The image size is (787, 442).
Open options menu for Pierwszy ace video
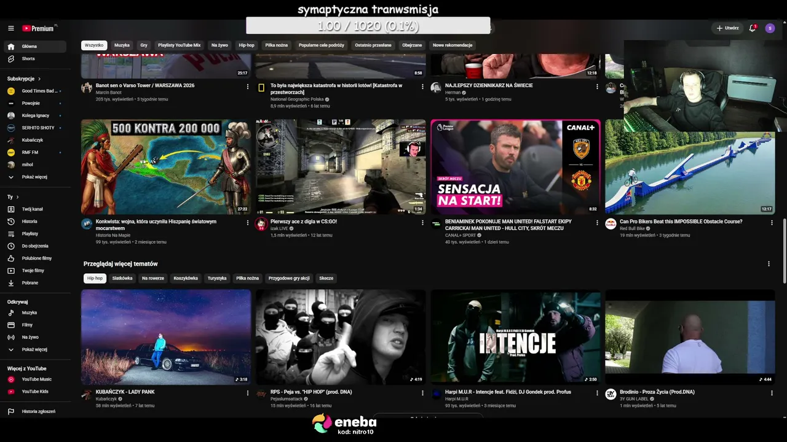pos(422,223)
